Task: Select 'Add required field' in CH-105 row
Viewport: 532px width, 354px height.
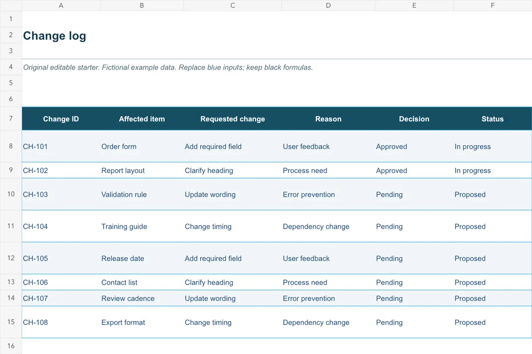Action: click(233, 258)
